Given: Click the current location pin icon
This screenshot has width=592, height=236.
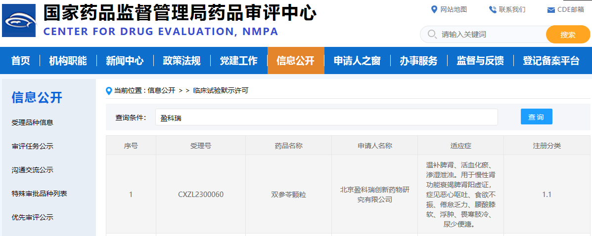Looking at the screenshot, I should click(109, 90).
